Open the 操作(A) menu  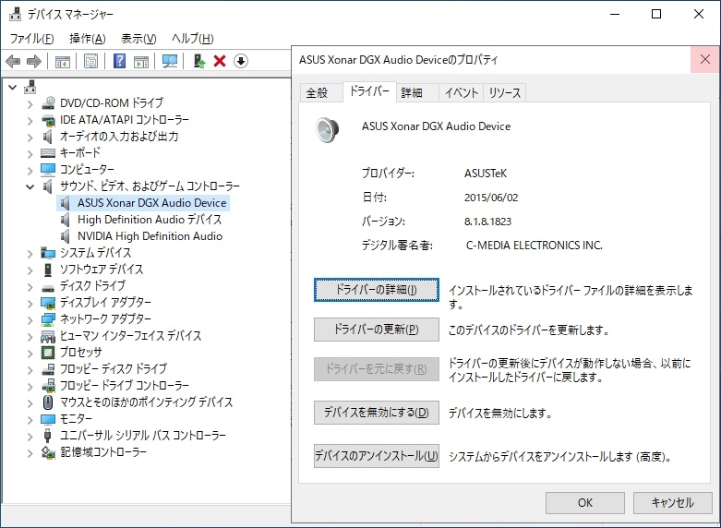tap(88, 39)
